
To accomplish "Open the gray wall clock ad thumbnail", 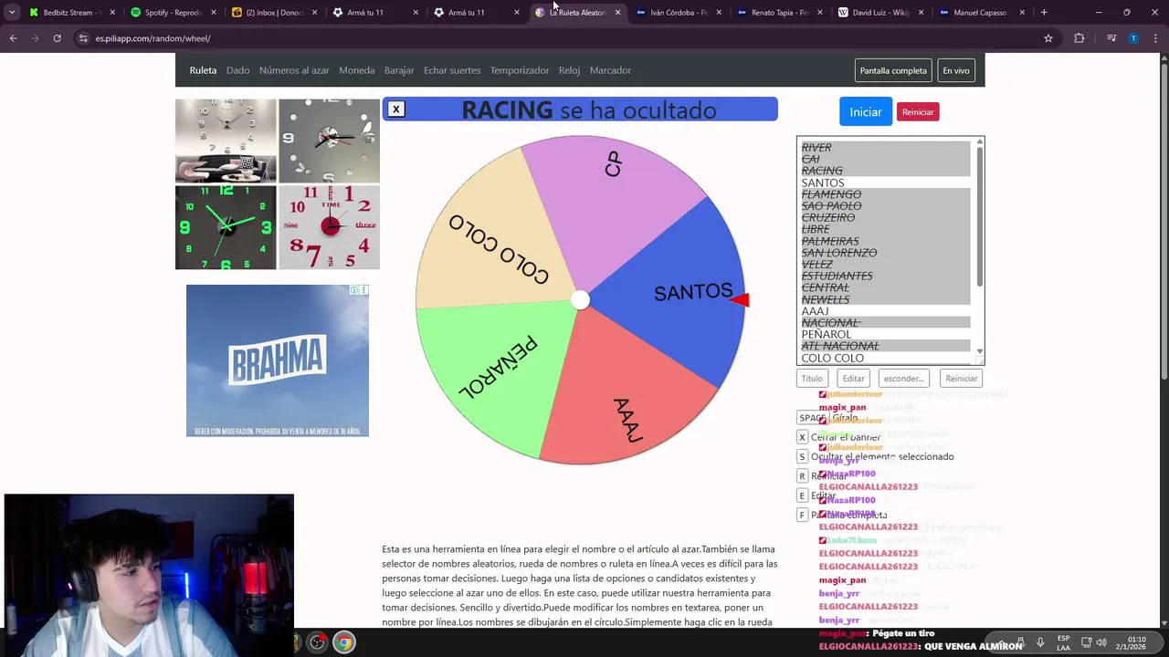I will (x=329, y=141).
